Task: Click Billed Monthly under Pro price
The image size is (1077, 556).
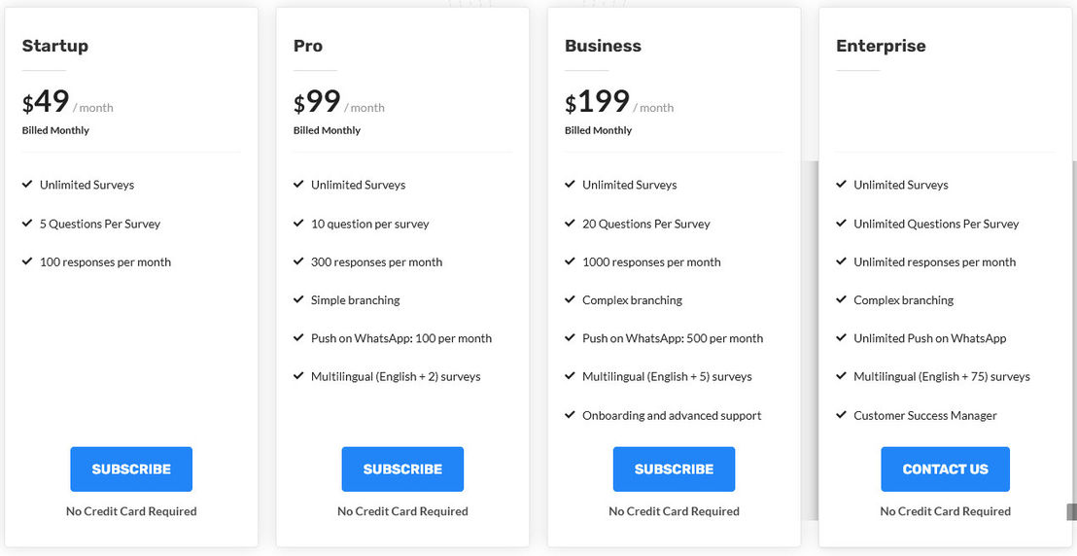Action: tap(327, 130)
